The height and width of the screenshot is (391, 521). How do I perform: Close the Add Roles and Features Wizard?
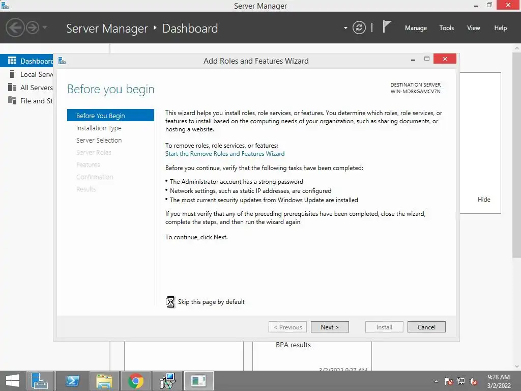tap(445, 59)
